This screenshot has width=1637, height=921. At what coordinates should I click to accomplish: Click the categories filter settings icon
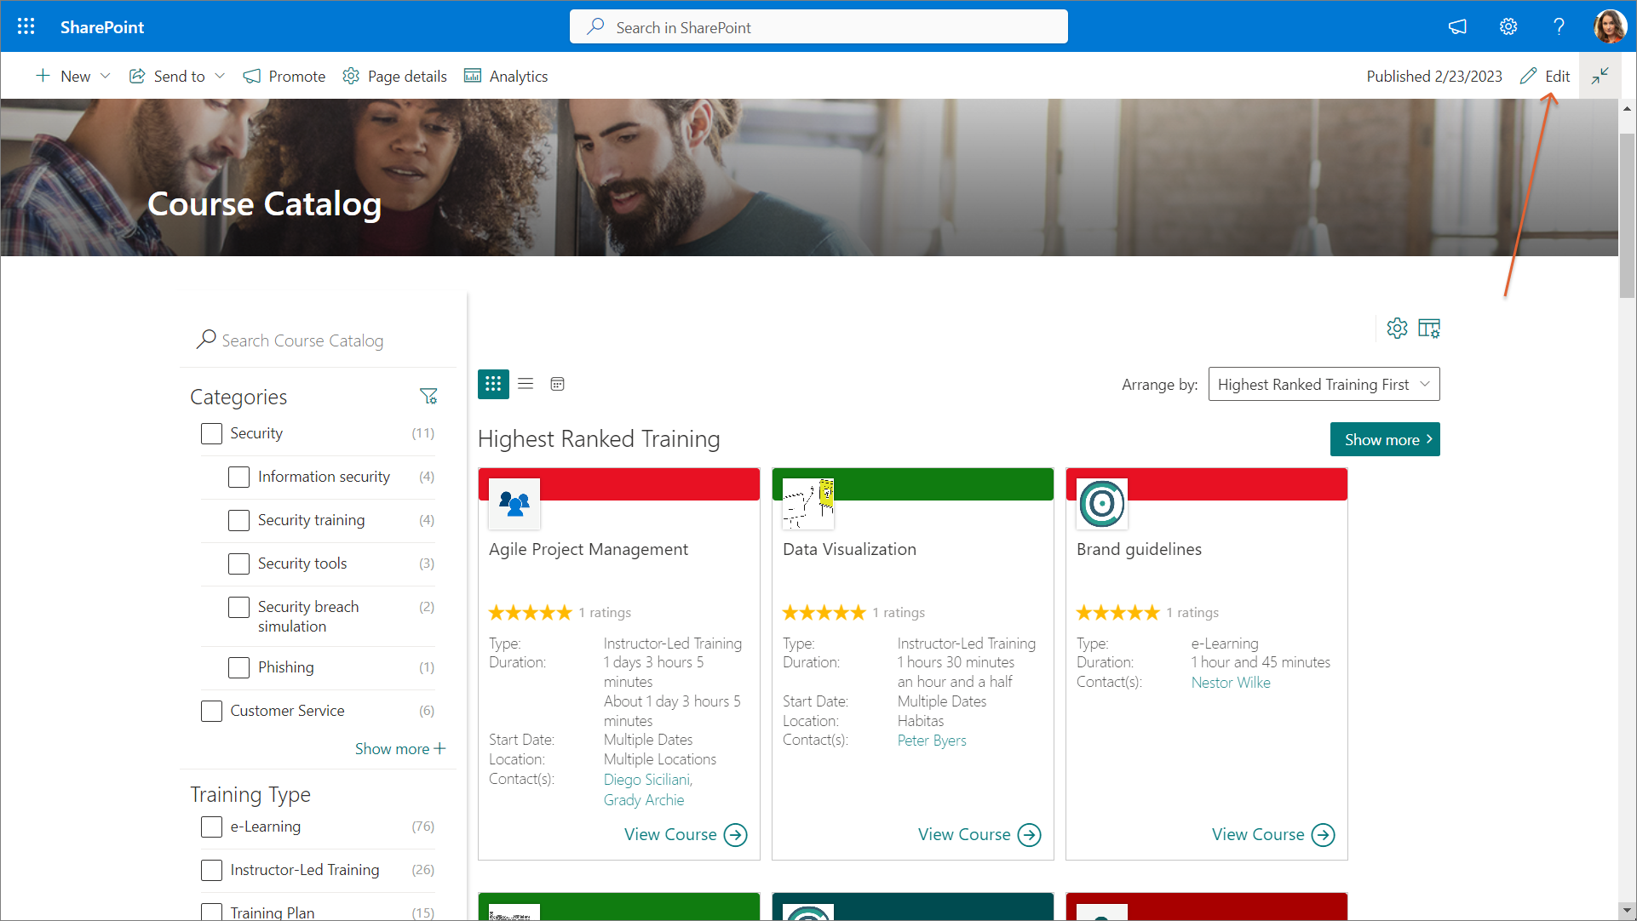click(x=428, y=397)
